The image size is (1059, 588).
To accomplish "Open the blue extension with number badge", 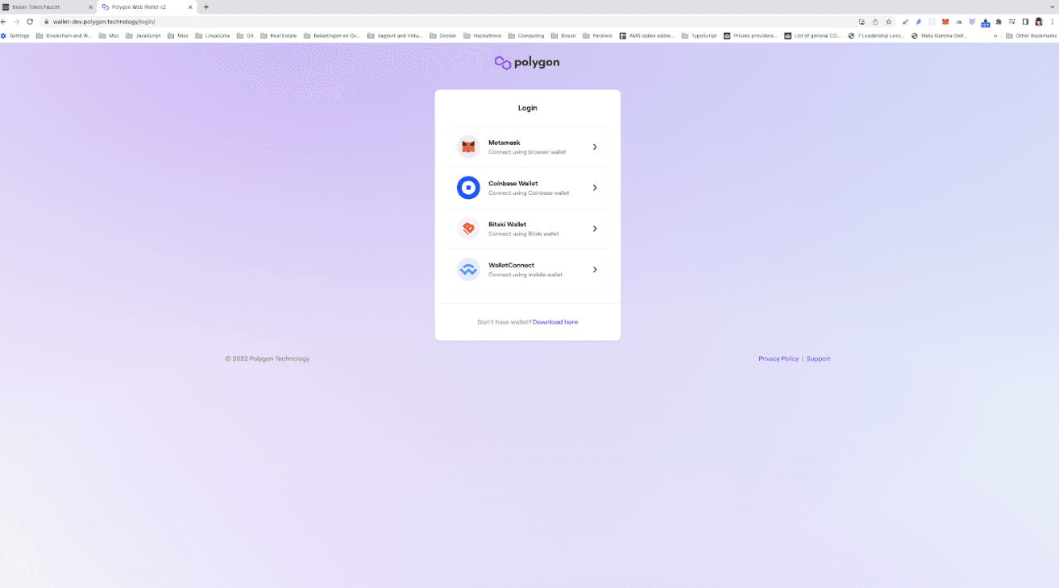I will pyautogui.click(x=985, y=23).
